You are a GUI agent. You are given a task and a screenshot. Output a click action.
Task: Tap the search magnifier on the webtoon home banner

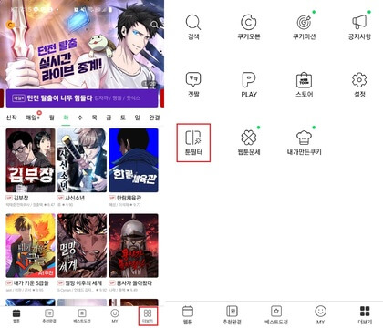pyautogui.click(x=154, y=25)
